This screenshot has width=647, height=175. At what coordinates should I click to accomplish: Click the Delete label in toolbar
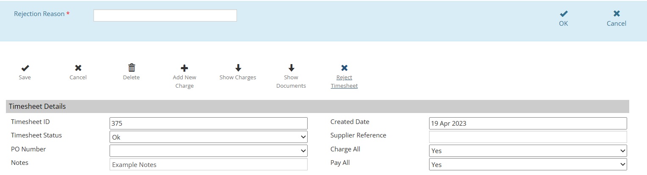[131, 78]
